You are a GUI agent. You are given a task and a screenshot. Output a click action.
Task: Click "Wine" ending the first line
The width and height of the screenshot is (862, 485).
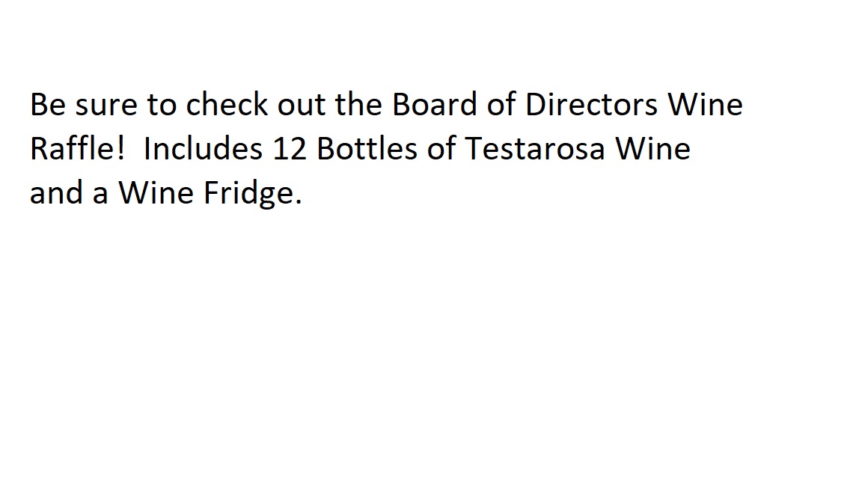coord(706,105)
